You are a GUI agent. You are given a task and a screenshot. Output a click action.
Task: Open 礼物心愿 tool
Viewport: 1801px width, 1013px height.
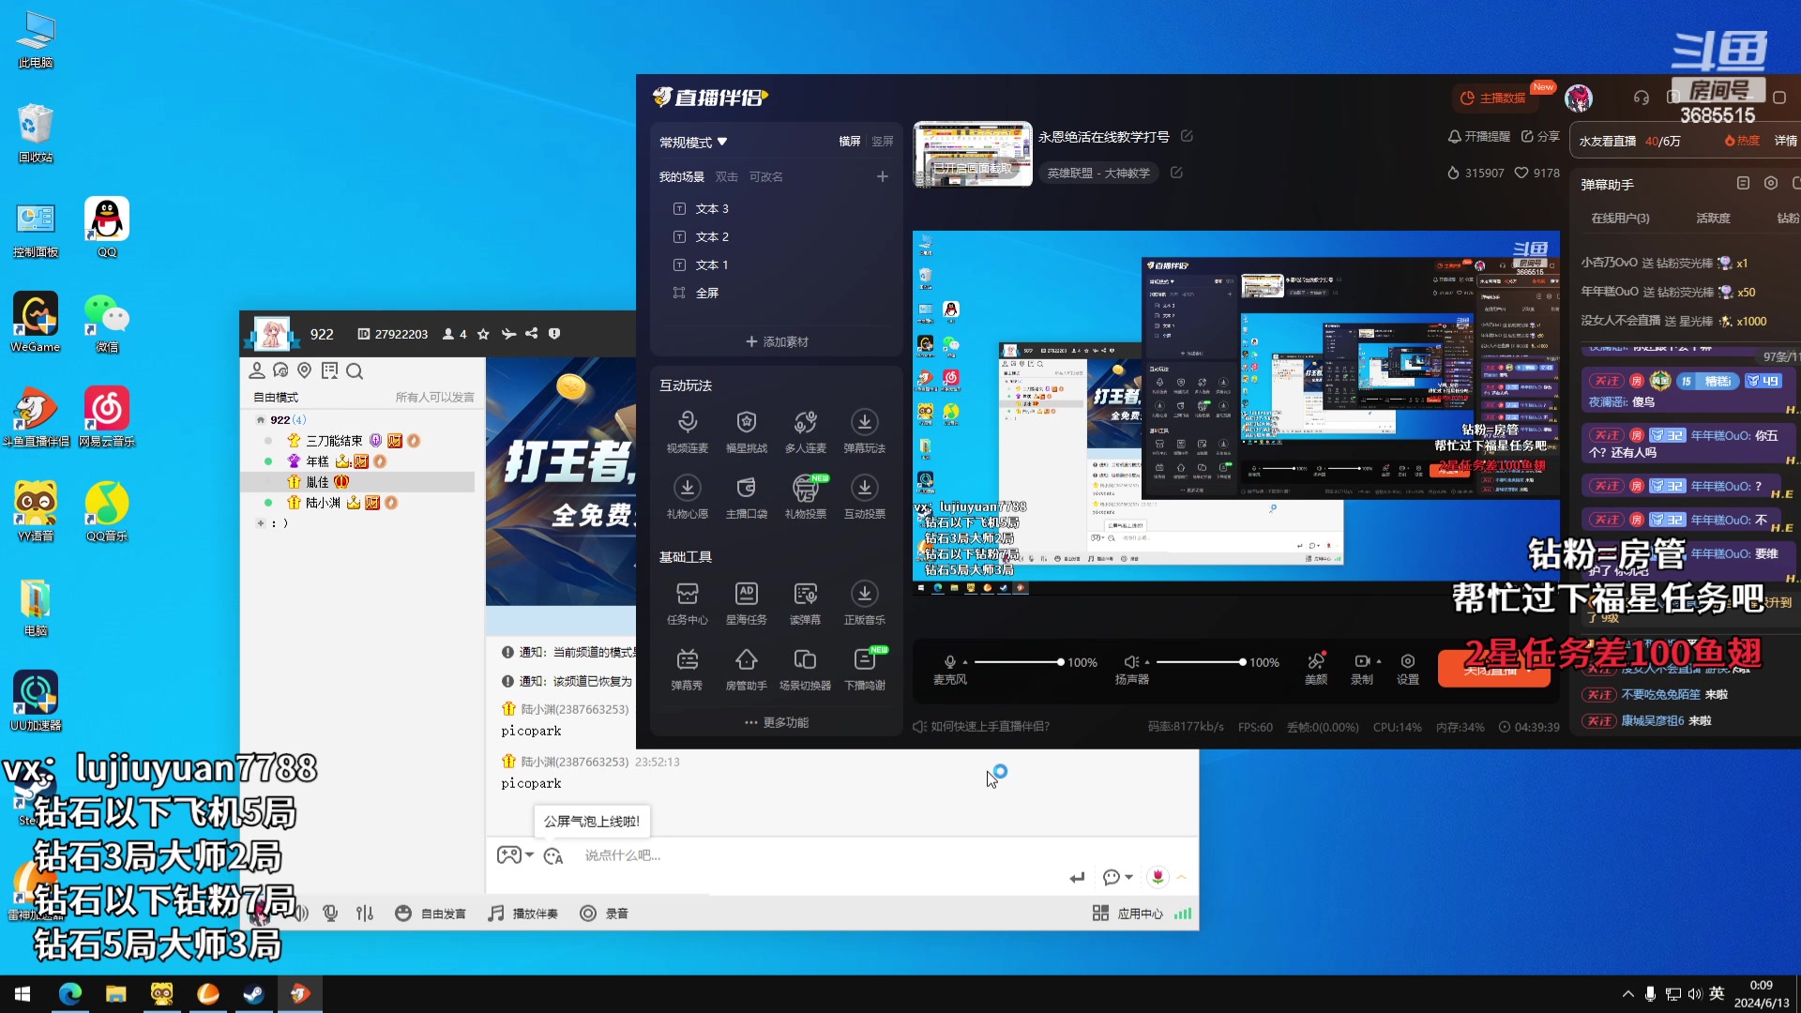(x=687, y=497)
